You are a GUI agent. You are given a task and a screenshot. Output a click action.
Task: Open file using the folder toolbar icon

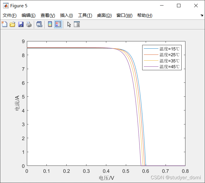click(x=13, y=24)
